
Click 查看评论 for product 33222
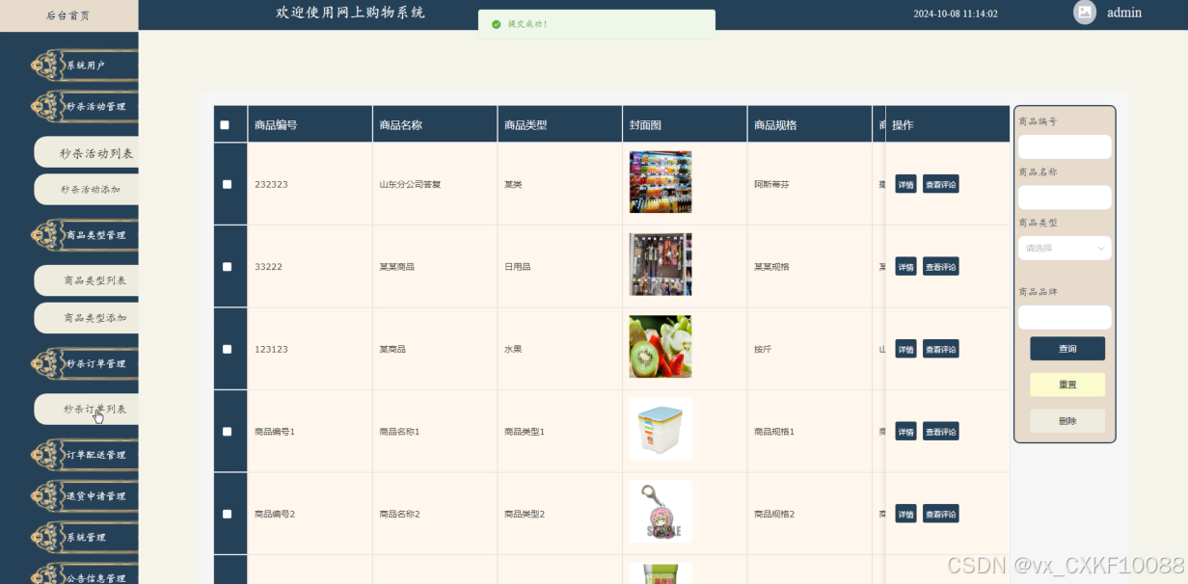(940, 266)
